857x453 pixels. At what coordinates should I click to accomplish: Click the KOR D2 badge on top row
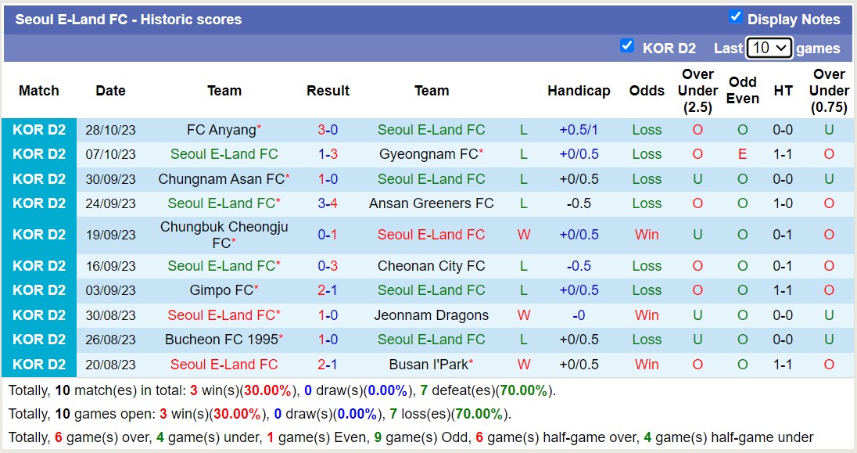point(38,129)
